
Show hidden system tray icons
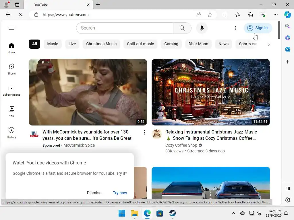tap(233, 213)
